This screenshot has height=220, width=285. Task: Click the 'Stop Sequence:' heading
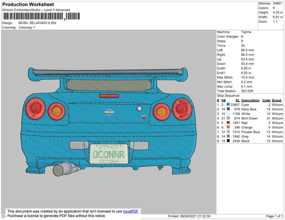point(228,96)
